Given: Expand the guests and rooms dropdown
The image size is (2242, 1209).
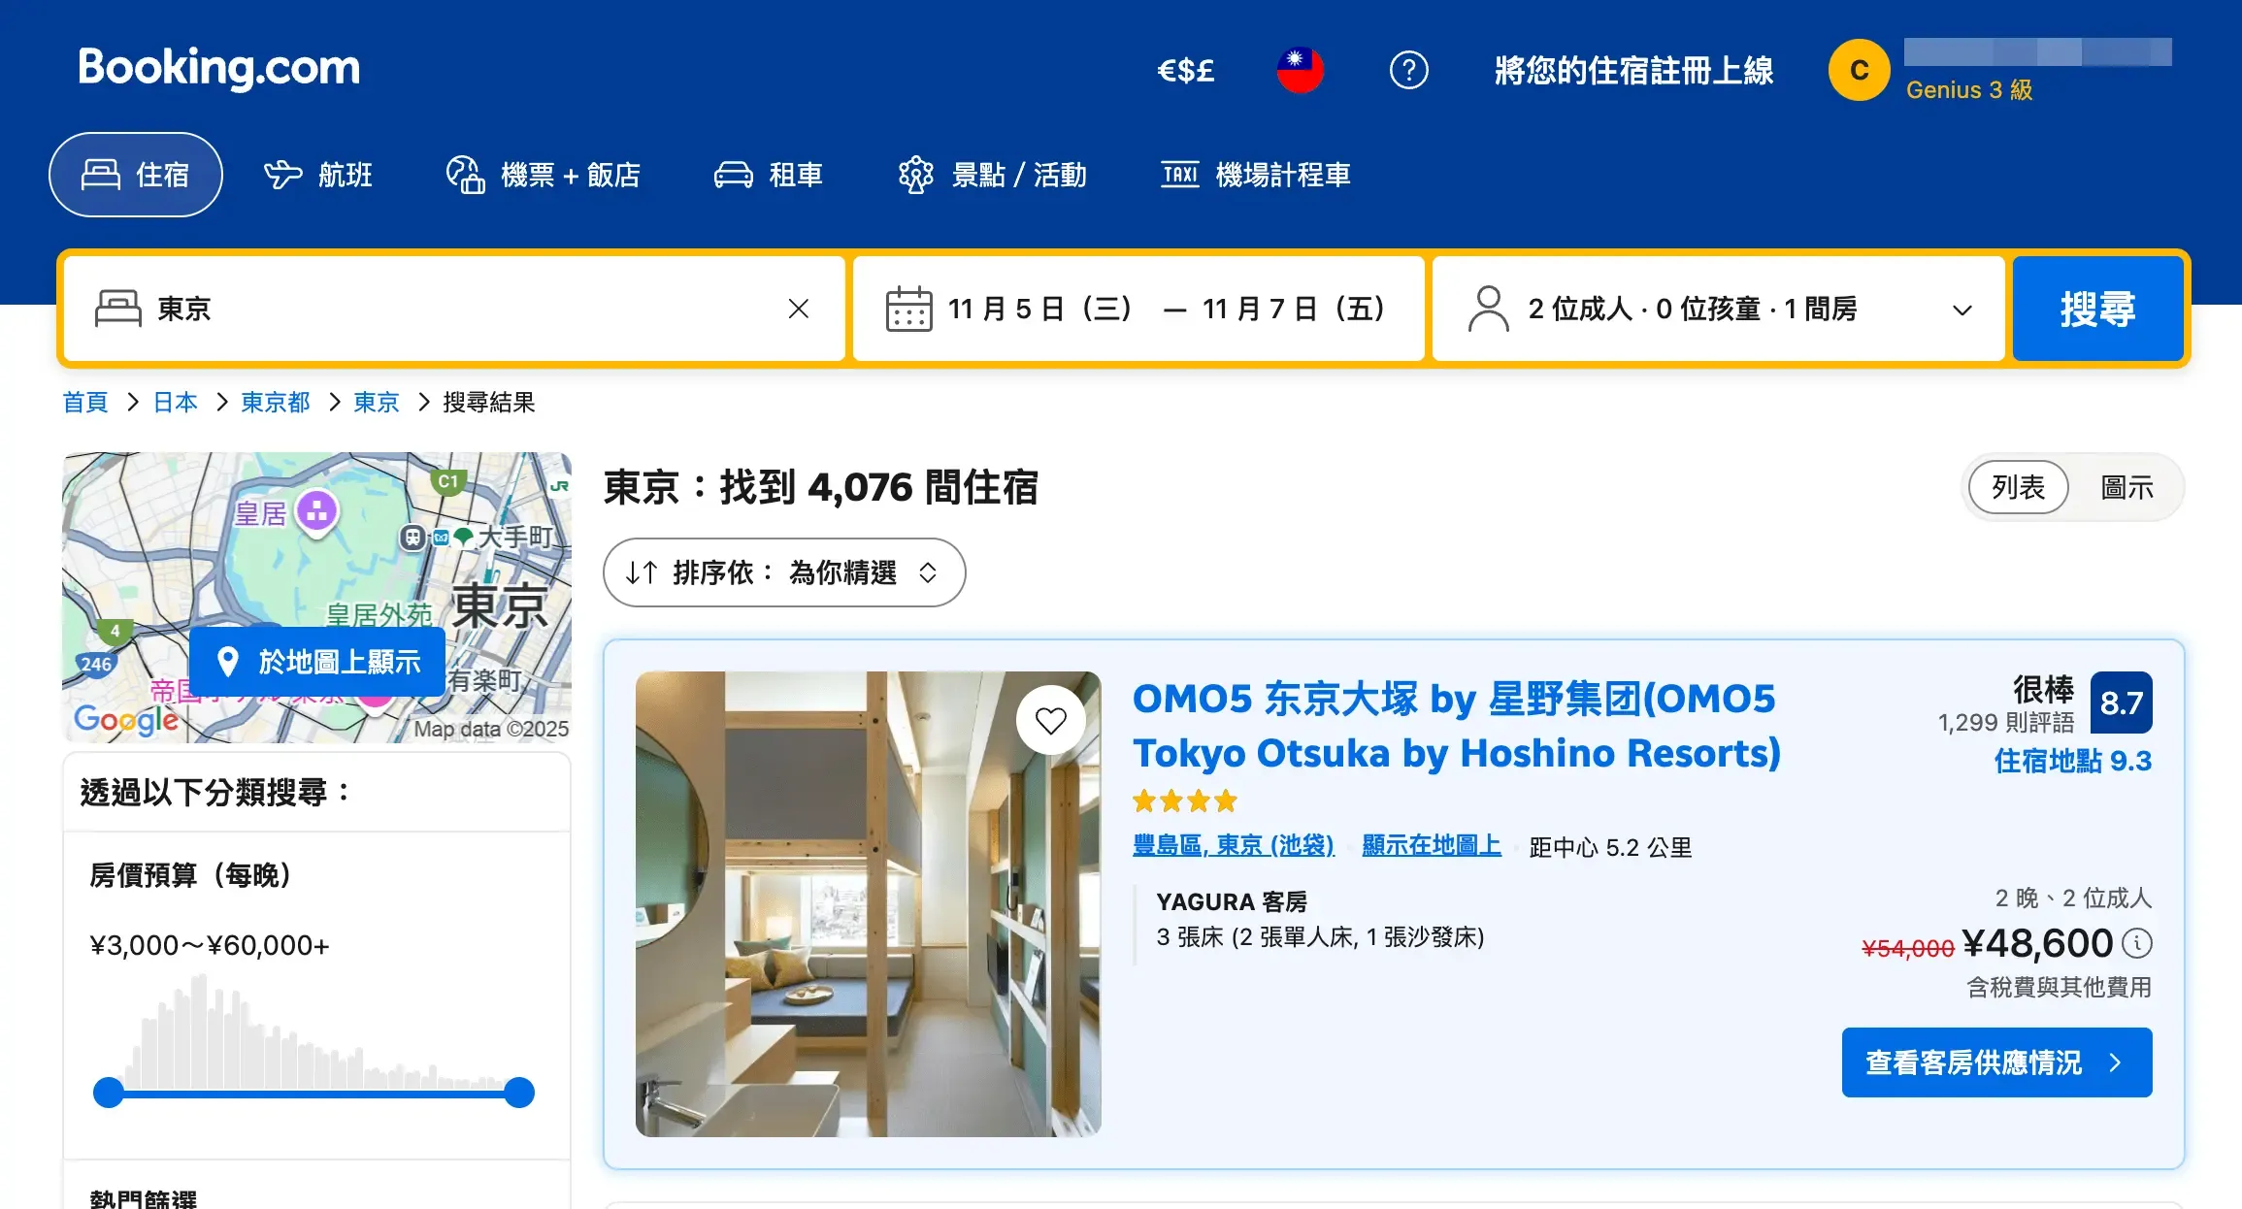Looking at the screenshot, I should (x=1718, y=309).
